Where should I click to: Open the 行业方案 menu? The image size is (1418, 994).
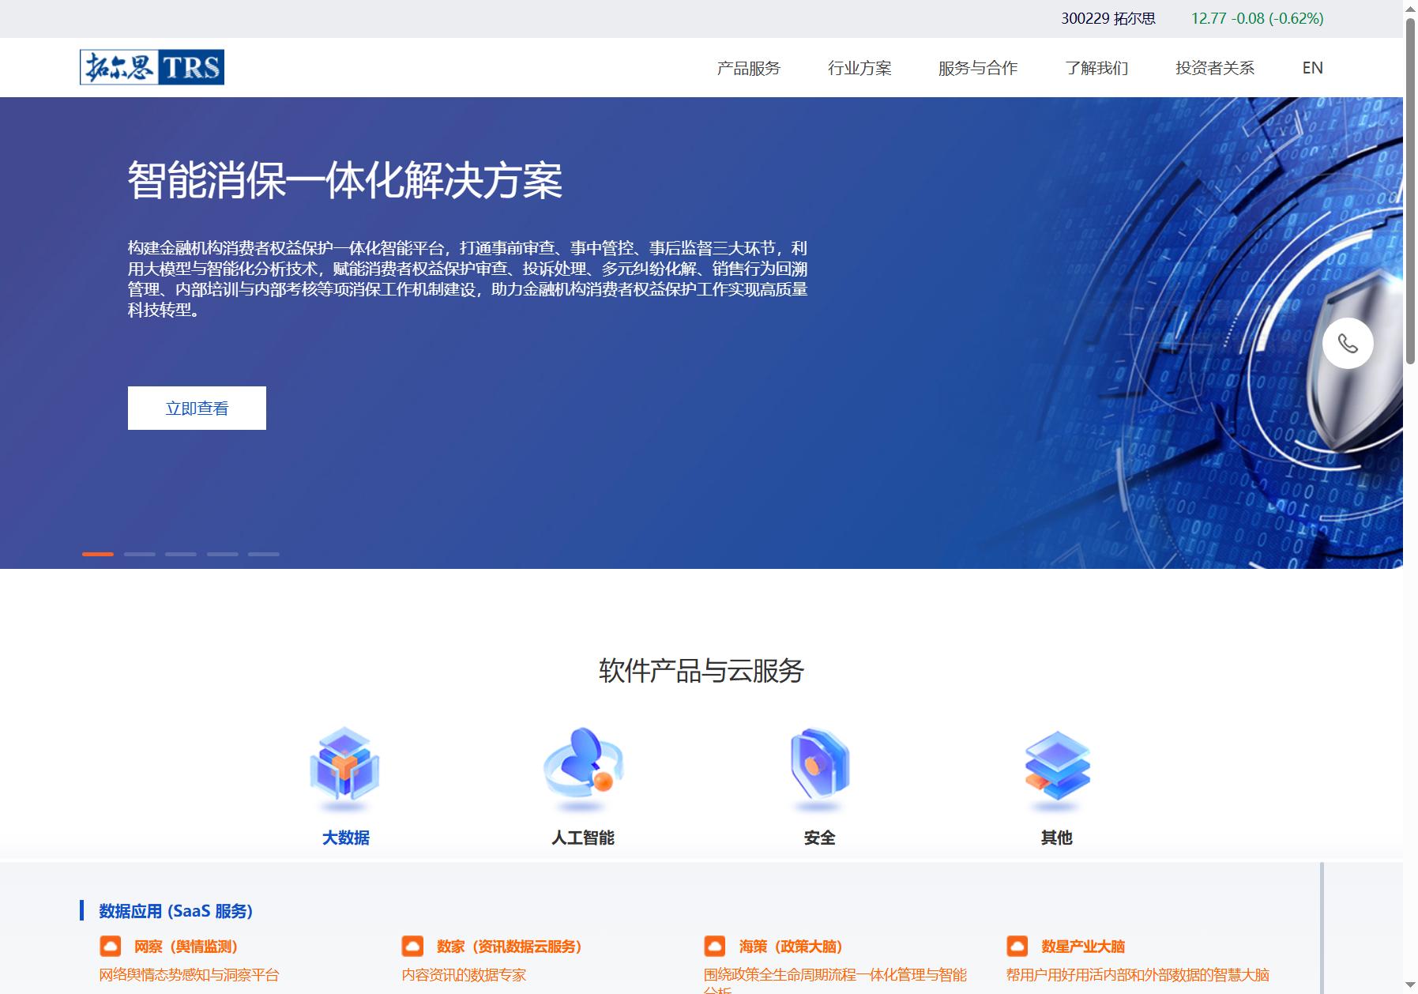859,68
